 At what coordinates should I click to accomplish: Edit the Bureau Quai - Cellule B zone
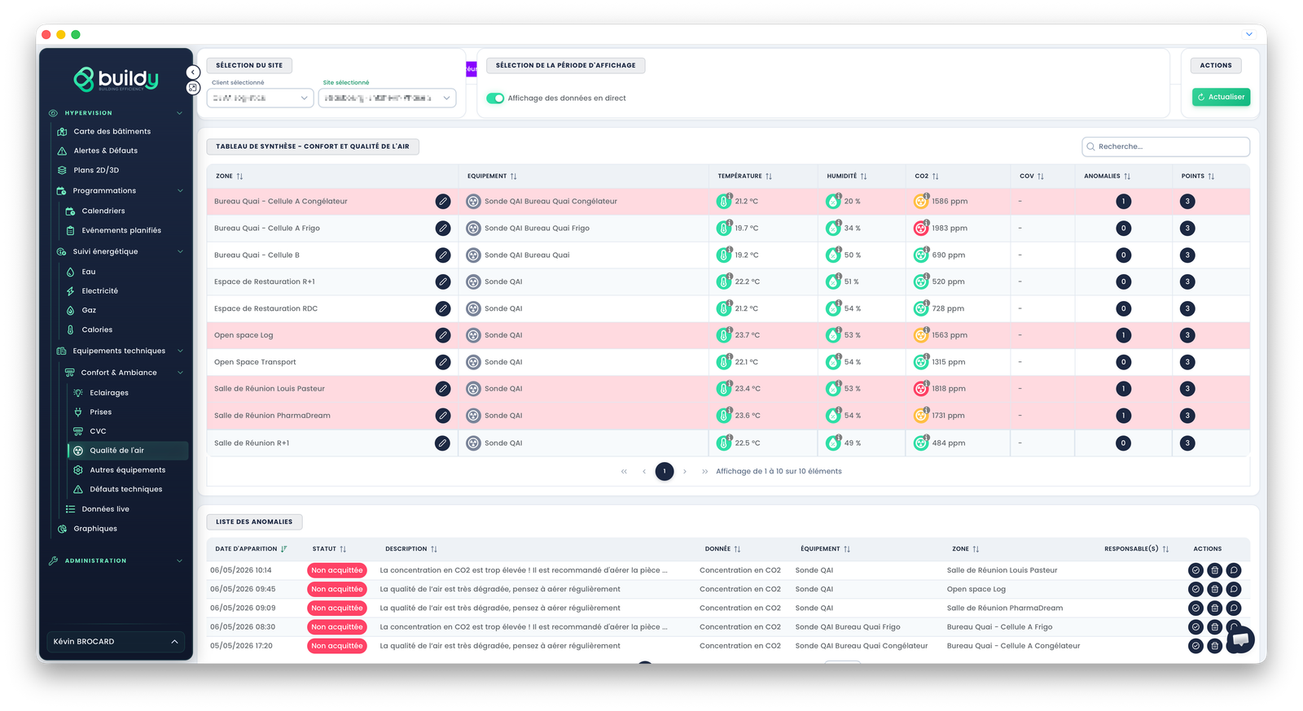tap(442, 255)
